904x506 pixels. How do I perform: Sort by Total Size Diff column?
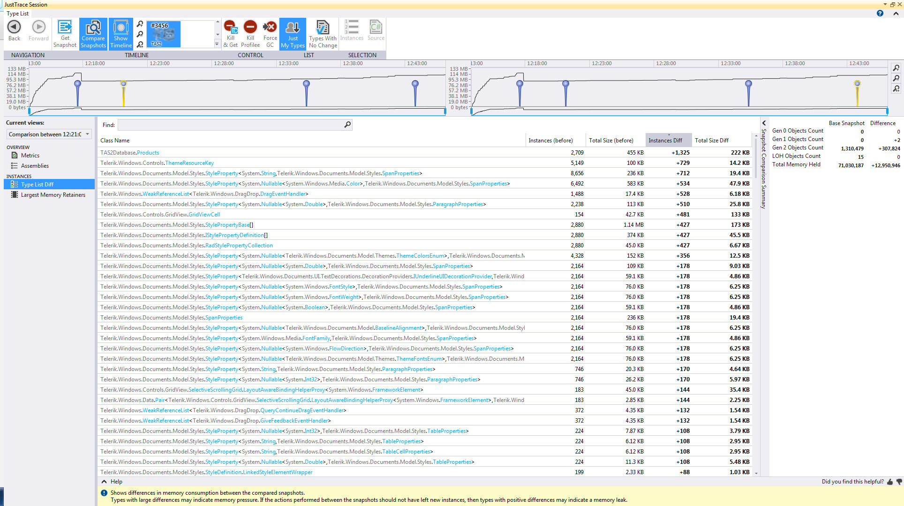coord(711,141)
